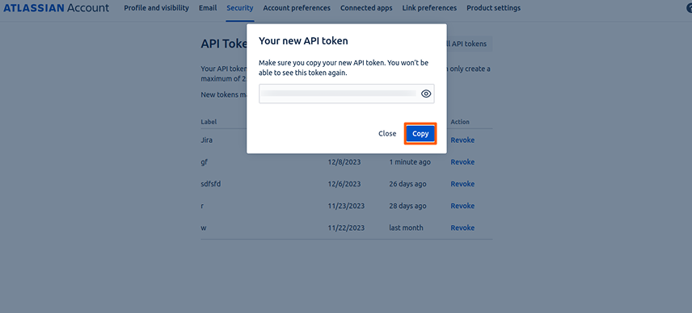This screenshot has width=692, height=313.
Task: Click the 'Your new API token' heading
Action: pyautogui.click(x=303, y=41)
